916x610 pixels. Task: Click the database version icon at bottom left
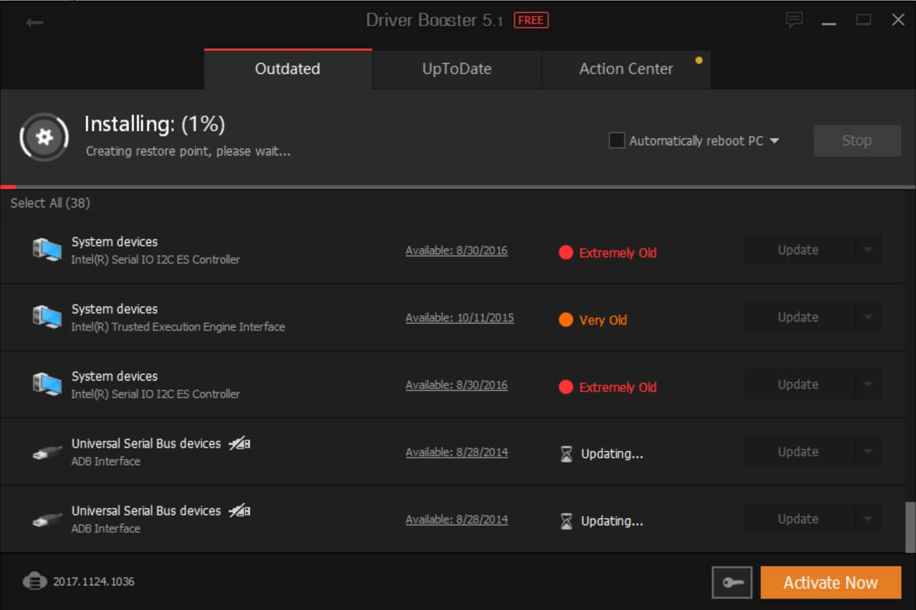click(x=35, y=581)
